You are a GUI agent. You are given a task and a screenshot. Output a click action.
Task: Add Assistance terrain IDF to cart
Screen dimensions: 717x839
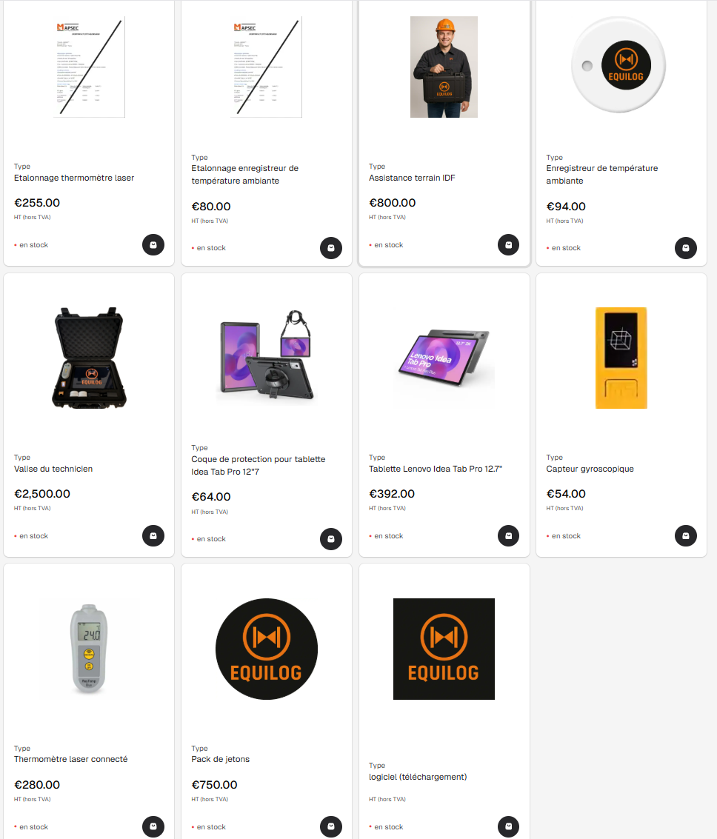pos(508,245)
